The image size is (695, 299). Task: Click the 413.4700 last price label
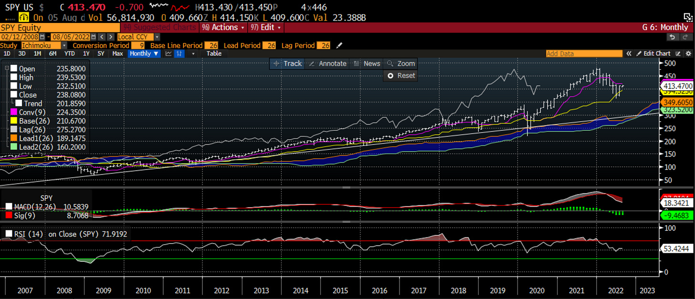(x=676, y=86)
